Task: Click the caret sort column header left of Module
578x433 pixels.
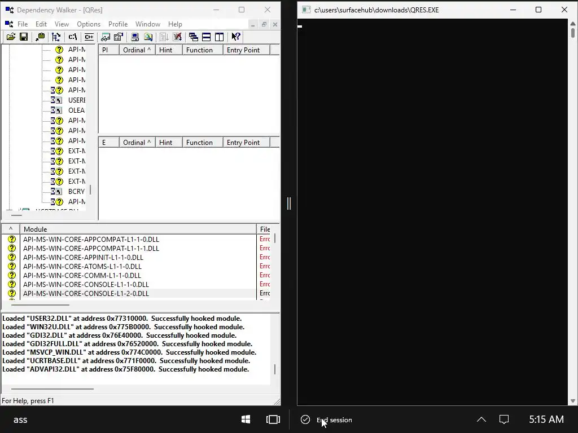Action: click(x=11, y=229)
